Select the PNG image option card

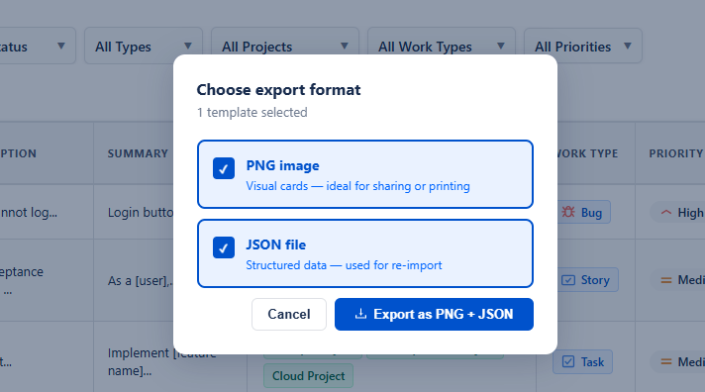[365, 174]
